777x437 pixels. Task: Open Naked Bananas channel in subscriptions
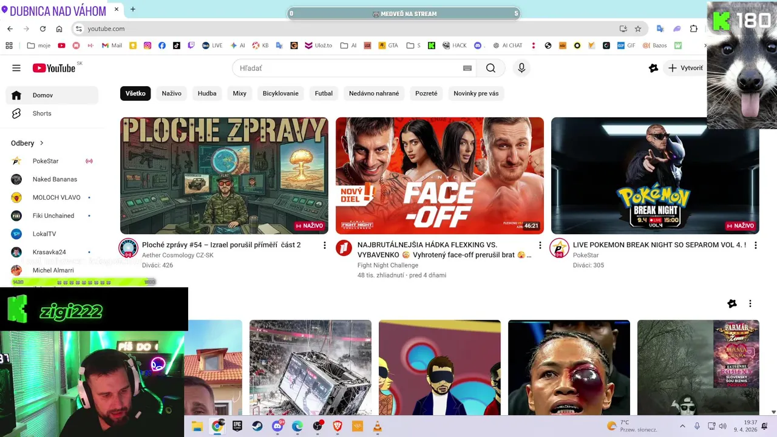52,179
